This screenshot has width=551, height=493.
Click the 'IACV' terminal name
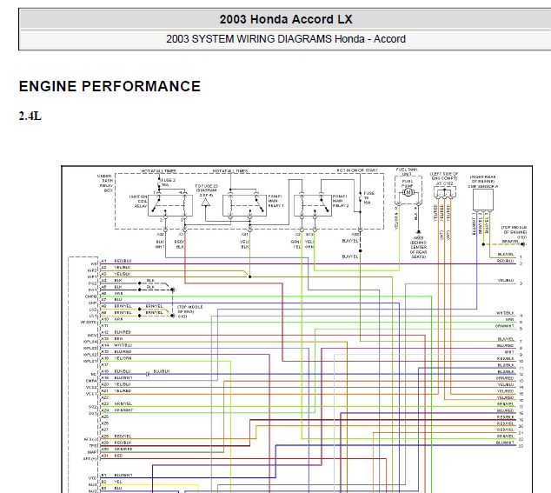92,336
